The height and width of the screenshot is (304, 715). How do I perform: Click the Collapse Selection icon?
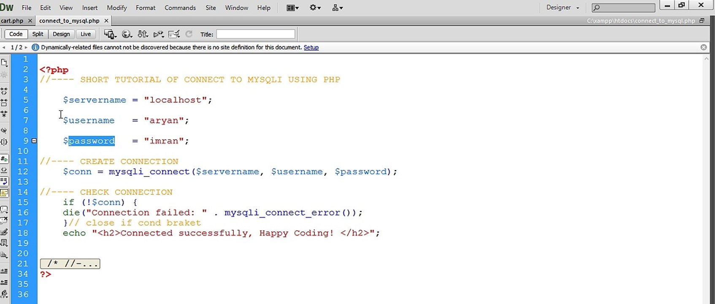click(x=4, y=103)
